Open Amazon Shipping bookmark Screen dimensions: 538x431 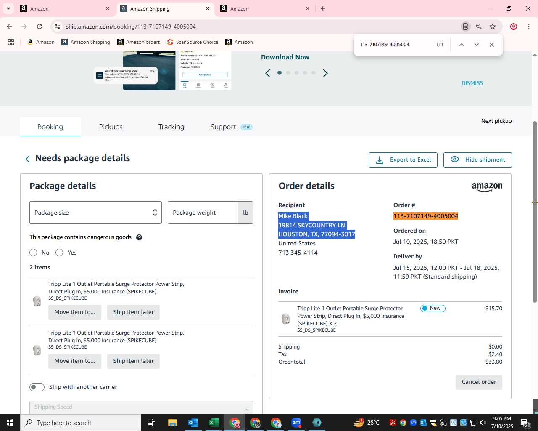pyautogui.click(x=86, y=42)
